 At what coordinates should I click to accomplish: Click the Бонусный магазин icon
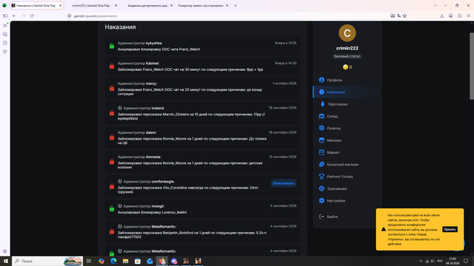[x=321, y=164]
